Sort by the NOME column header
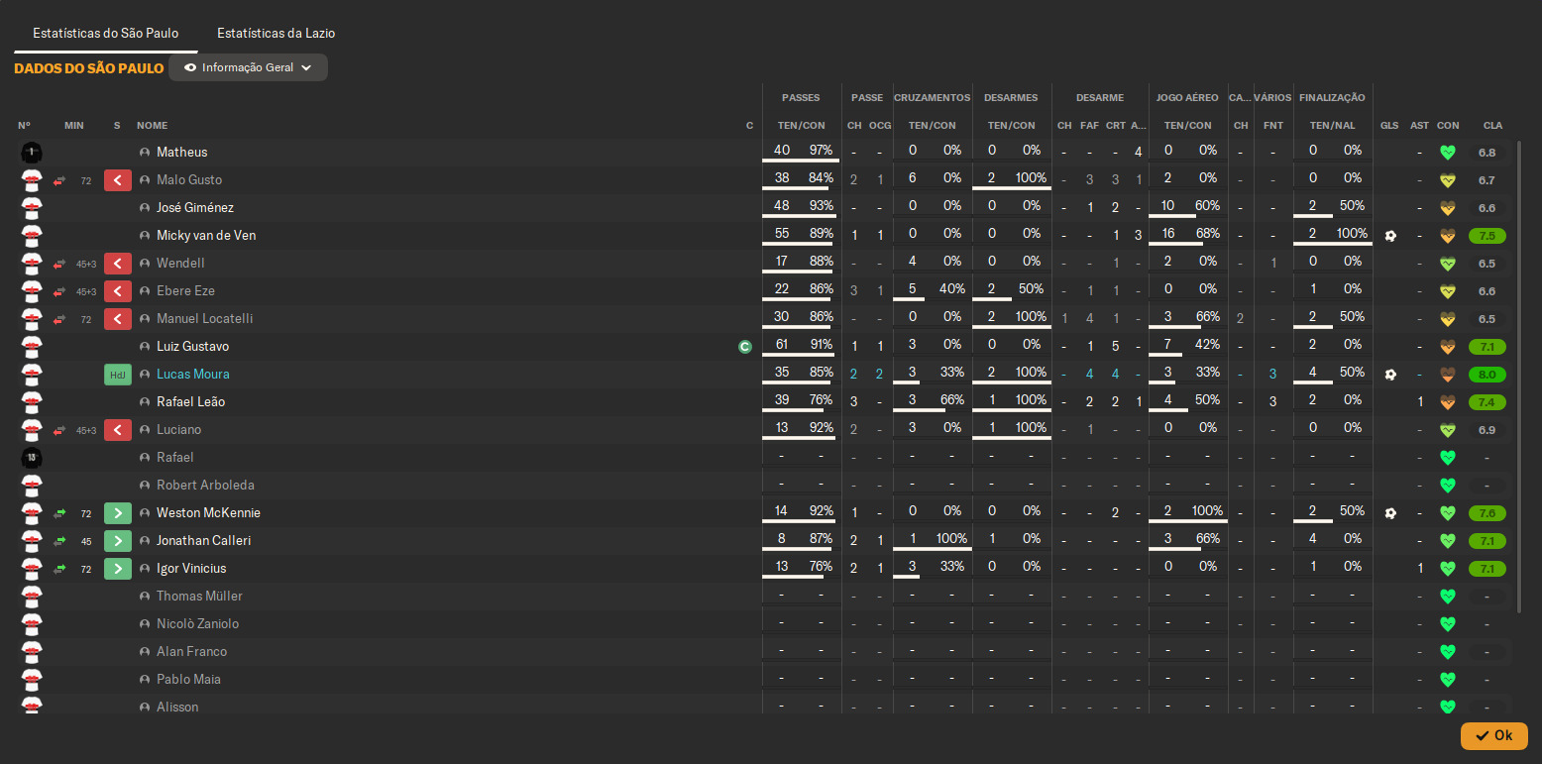Viewport: 1542px width, 764px height. click(x=153, y=126)
